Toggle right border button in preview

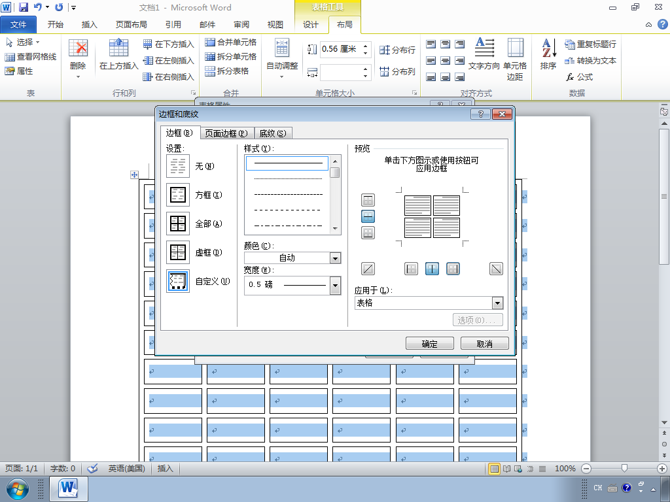pos(453,269)
